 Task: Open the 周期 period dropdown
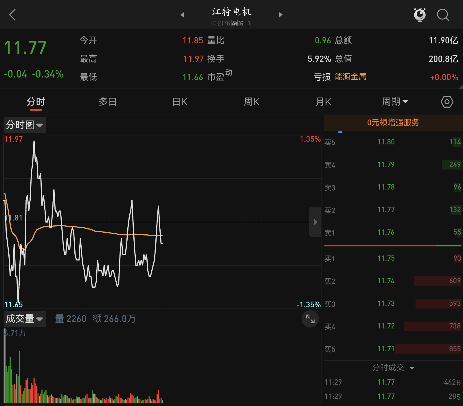395,102
